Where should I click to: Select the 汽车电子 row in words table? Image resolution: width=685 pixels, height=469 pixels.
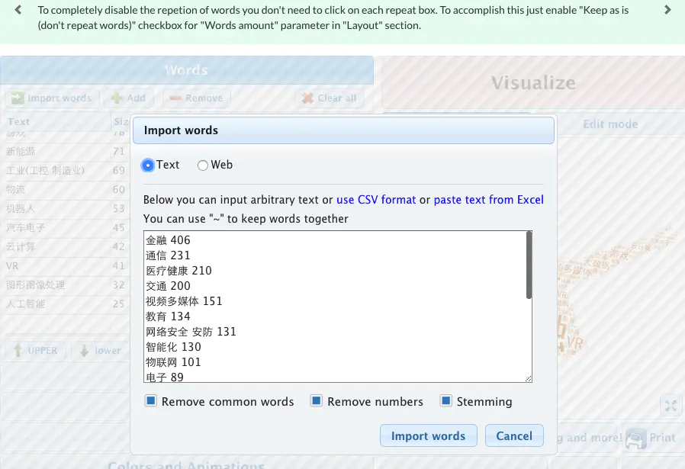point(65,227)
